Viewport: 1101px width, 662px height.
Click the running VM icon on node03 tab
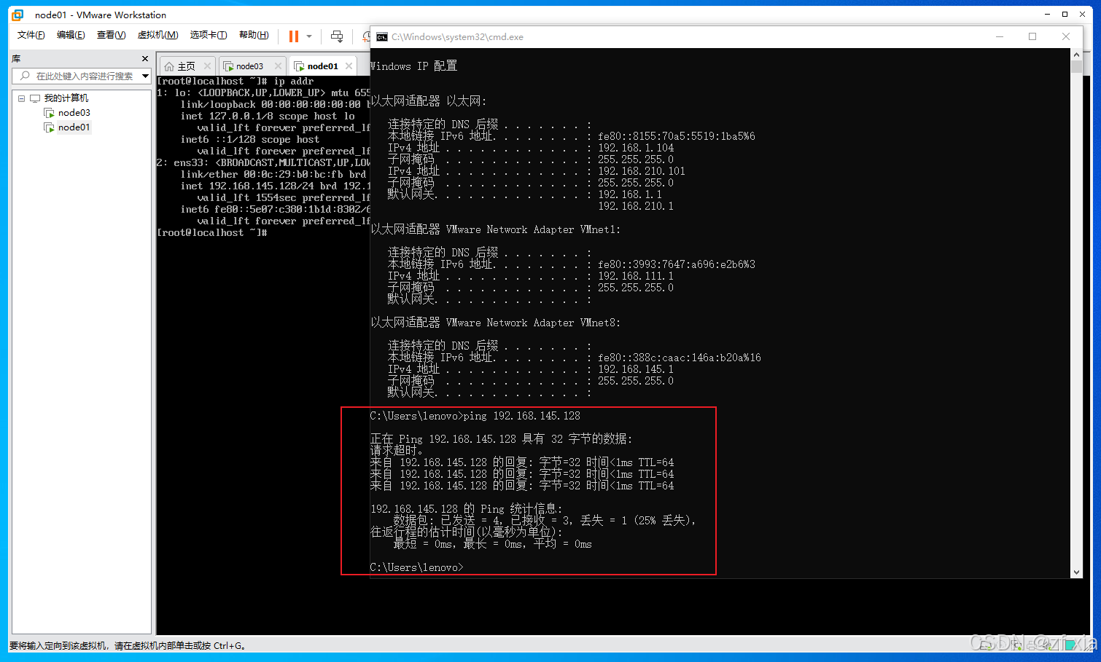(x=227, y=66)
